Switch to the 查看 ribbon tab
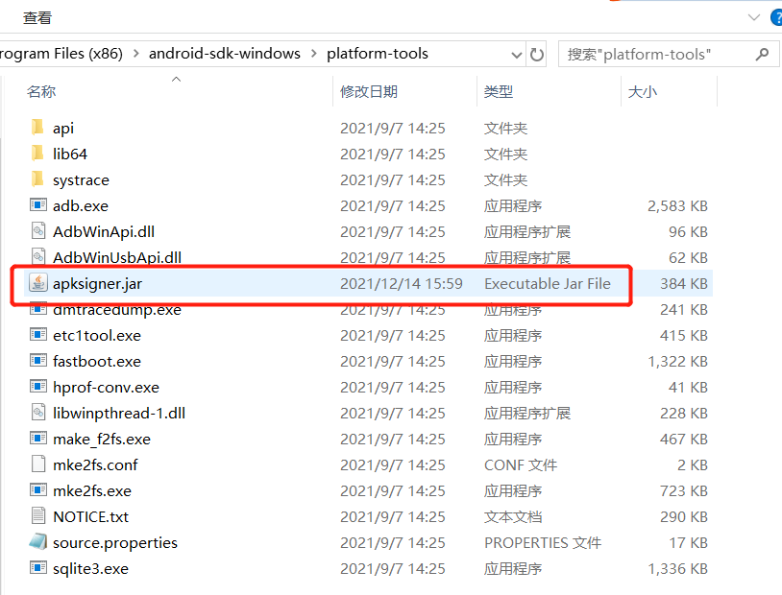The width and height of the screenshot is (782, 595). [x=37, y=16]
